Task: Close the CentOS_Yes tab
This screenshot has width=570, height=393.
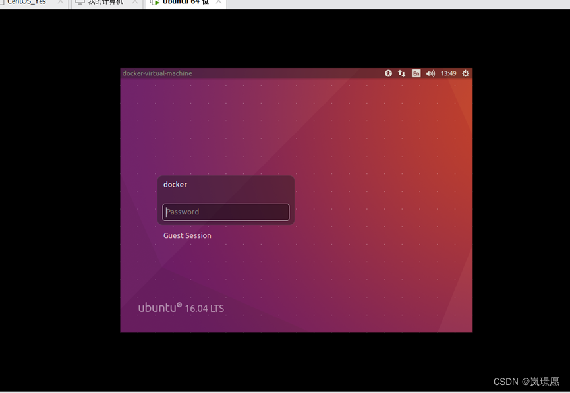Action: [59, 3]
